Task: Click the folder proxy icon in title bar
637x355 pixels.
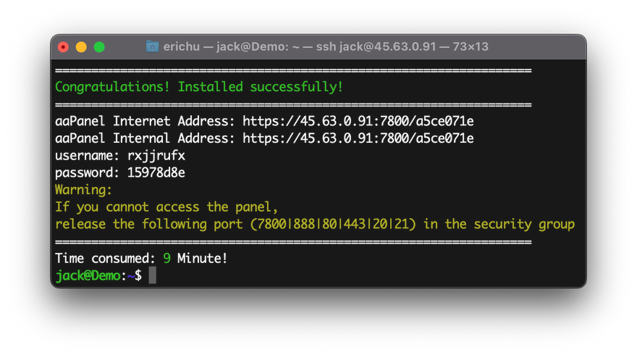Action: (x=152, y=46)
